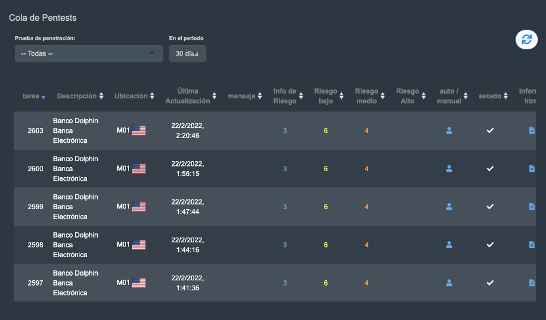Viewport: 546px width, 320px height.
Task: Click the 30 días period button
Action: (x=187, y=53)
